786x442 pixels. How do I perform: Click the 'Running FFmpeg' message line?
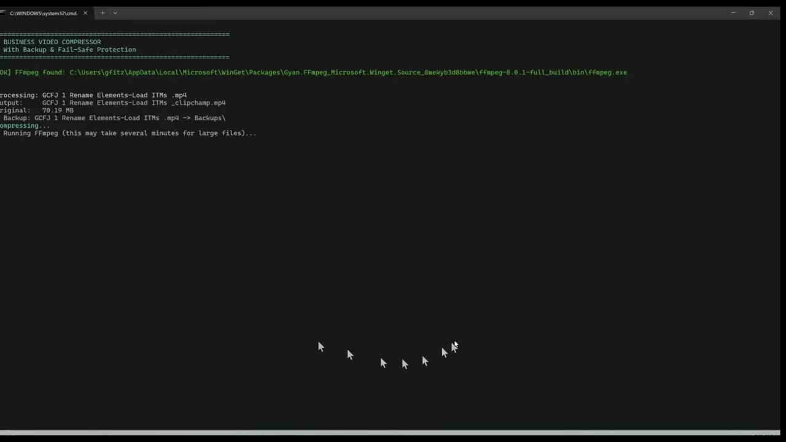130,133
